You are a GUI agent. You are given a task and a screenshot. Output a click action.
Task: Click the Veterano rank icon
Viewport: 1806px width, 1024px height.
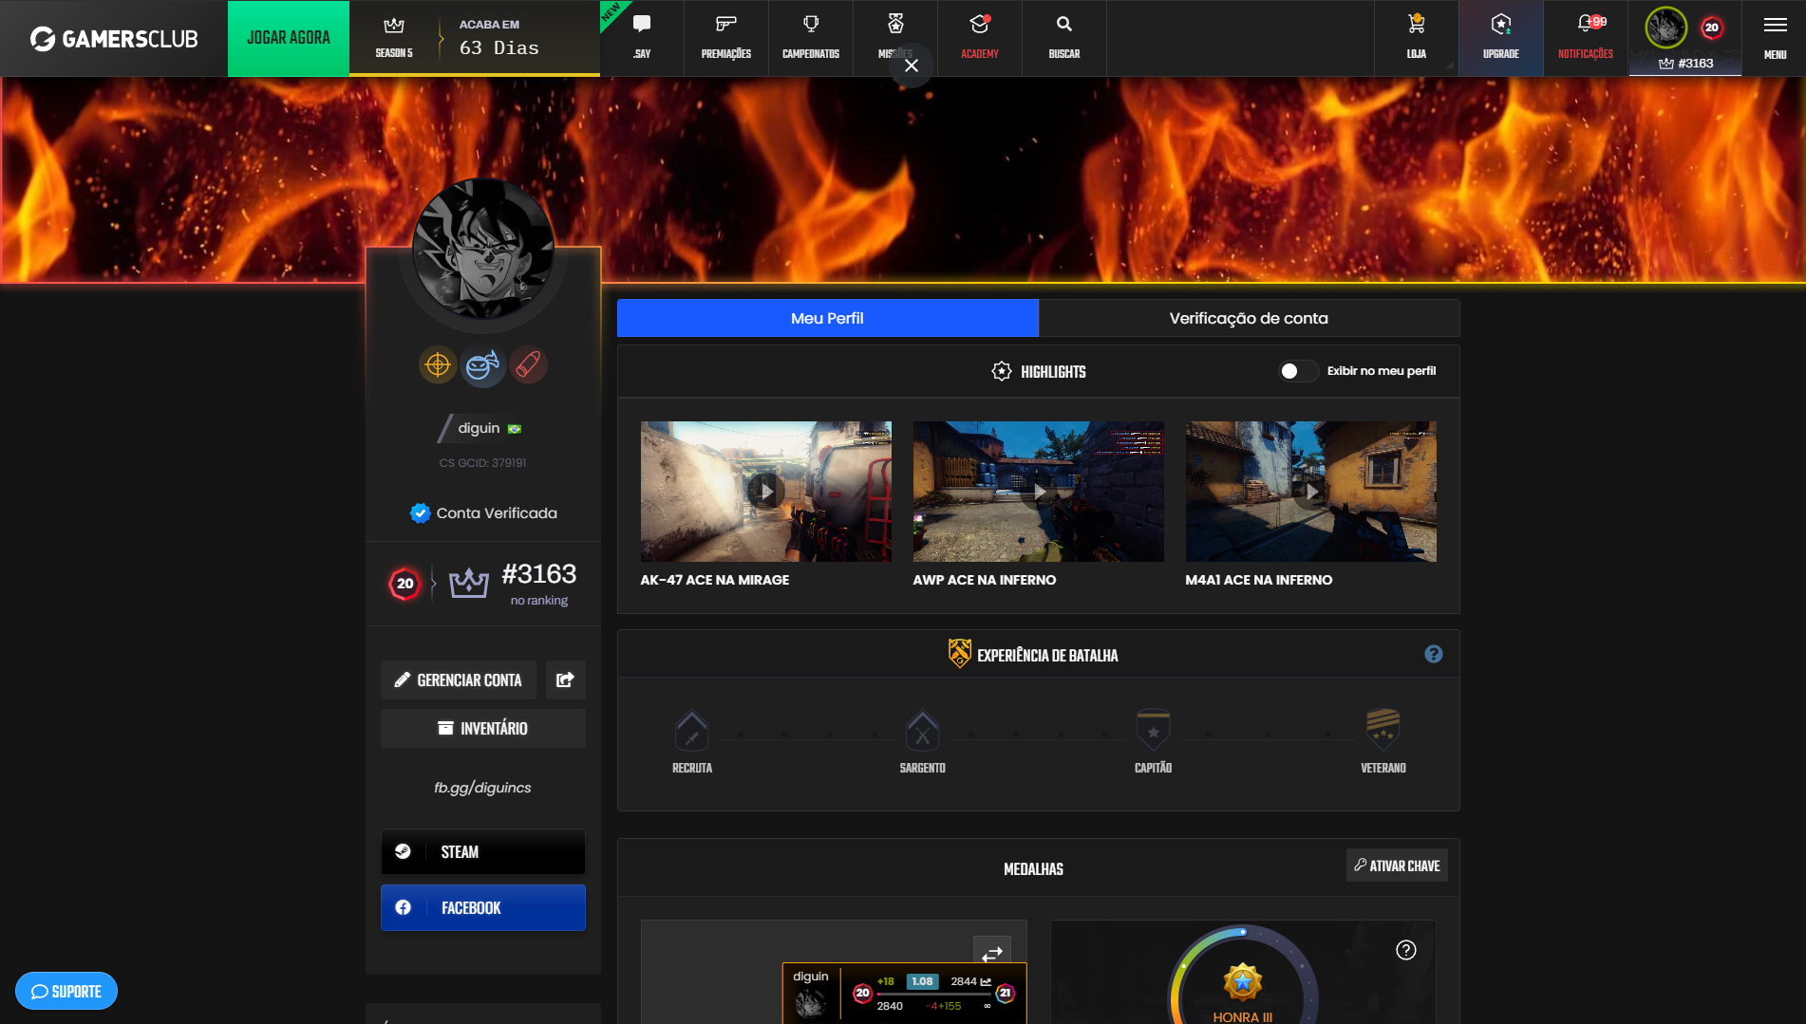point(1383,729)
